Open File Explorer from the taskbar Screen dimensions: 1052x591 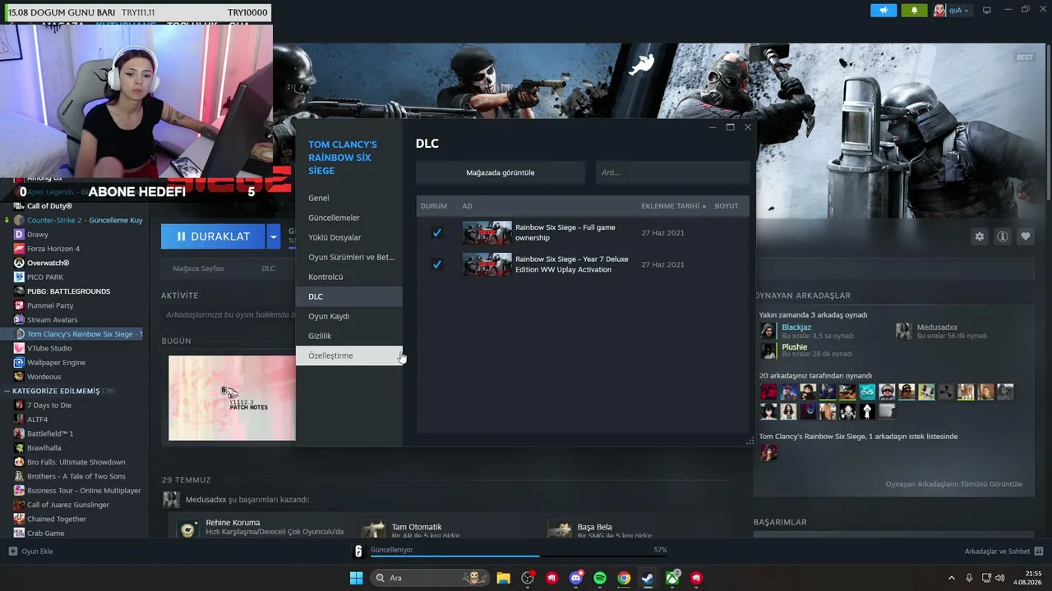(x=503, y=578)
